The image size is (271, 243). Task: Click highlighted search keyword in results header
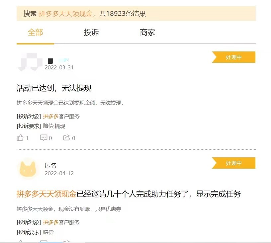(65, 14)
